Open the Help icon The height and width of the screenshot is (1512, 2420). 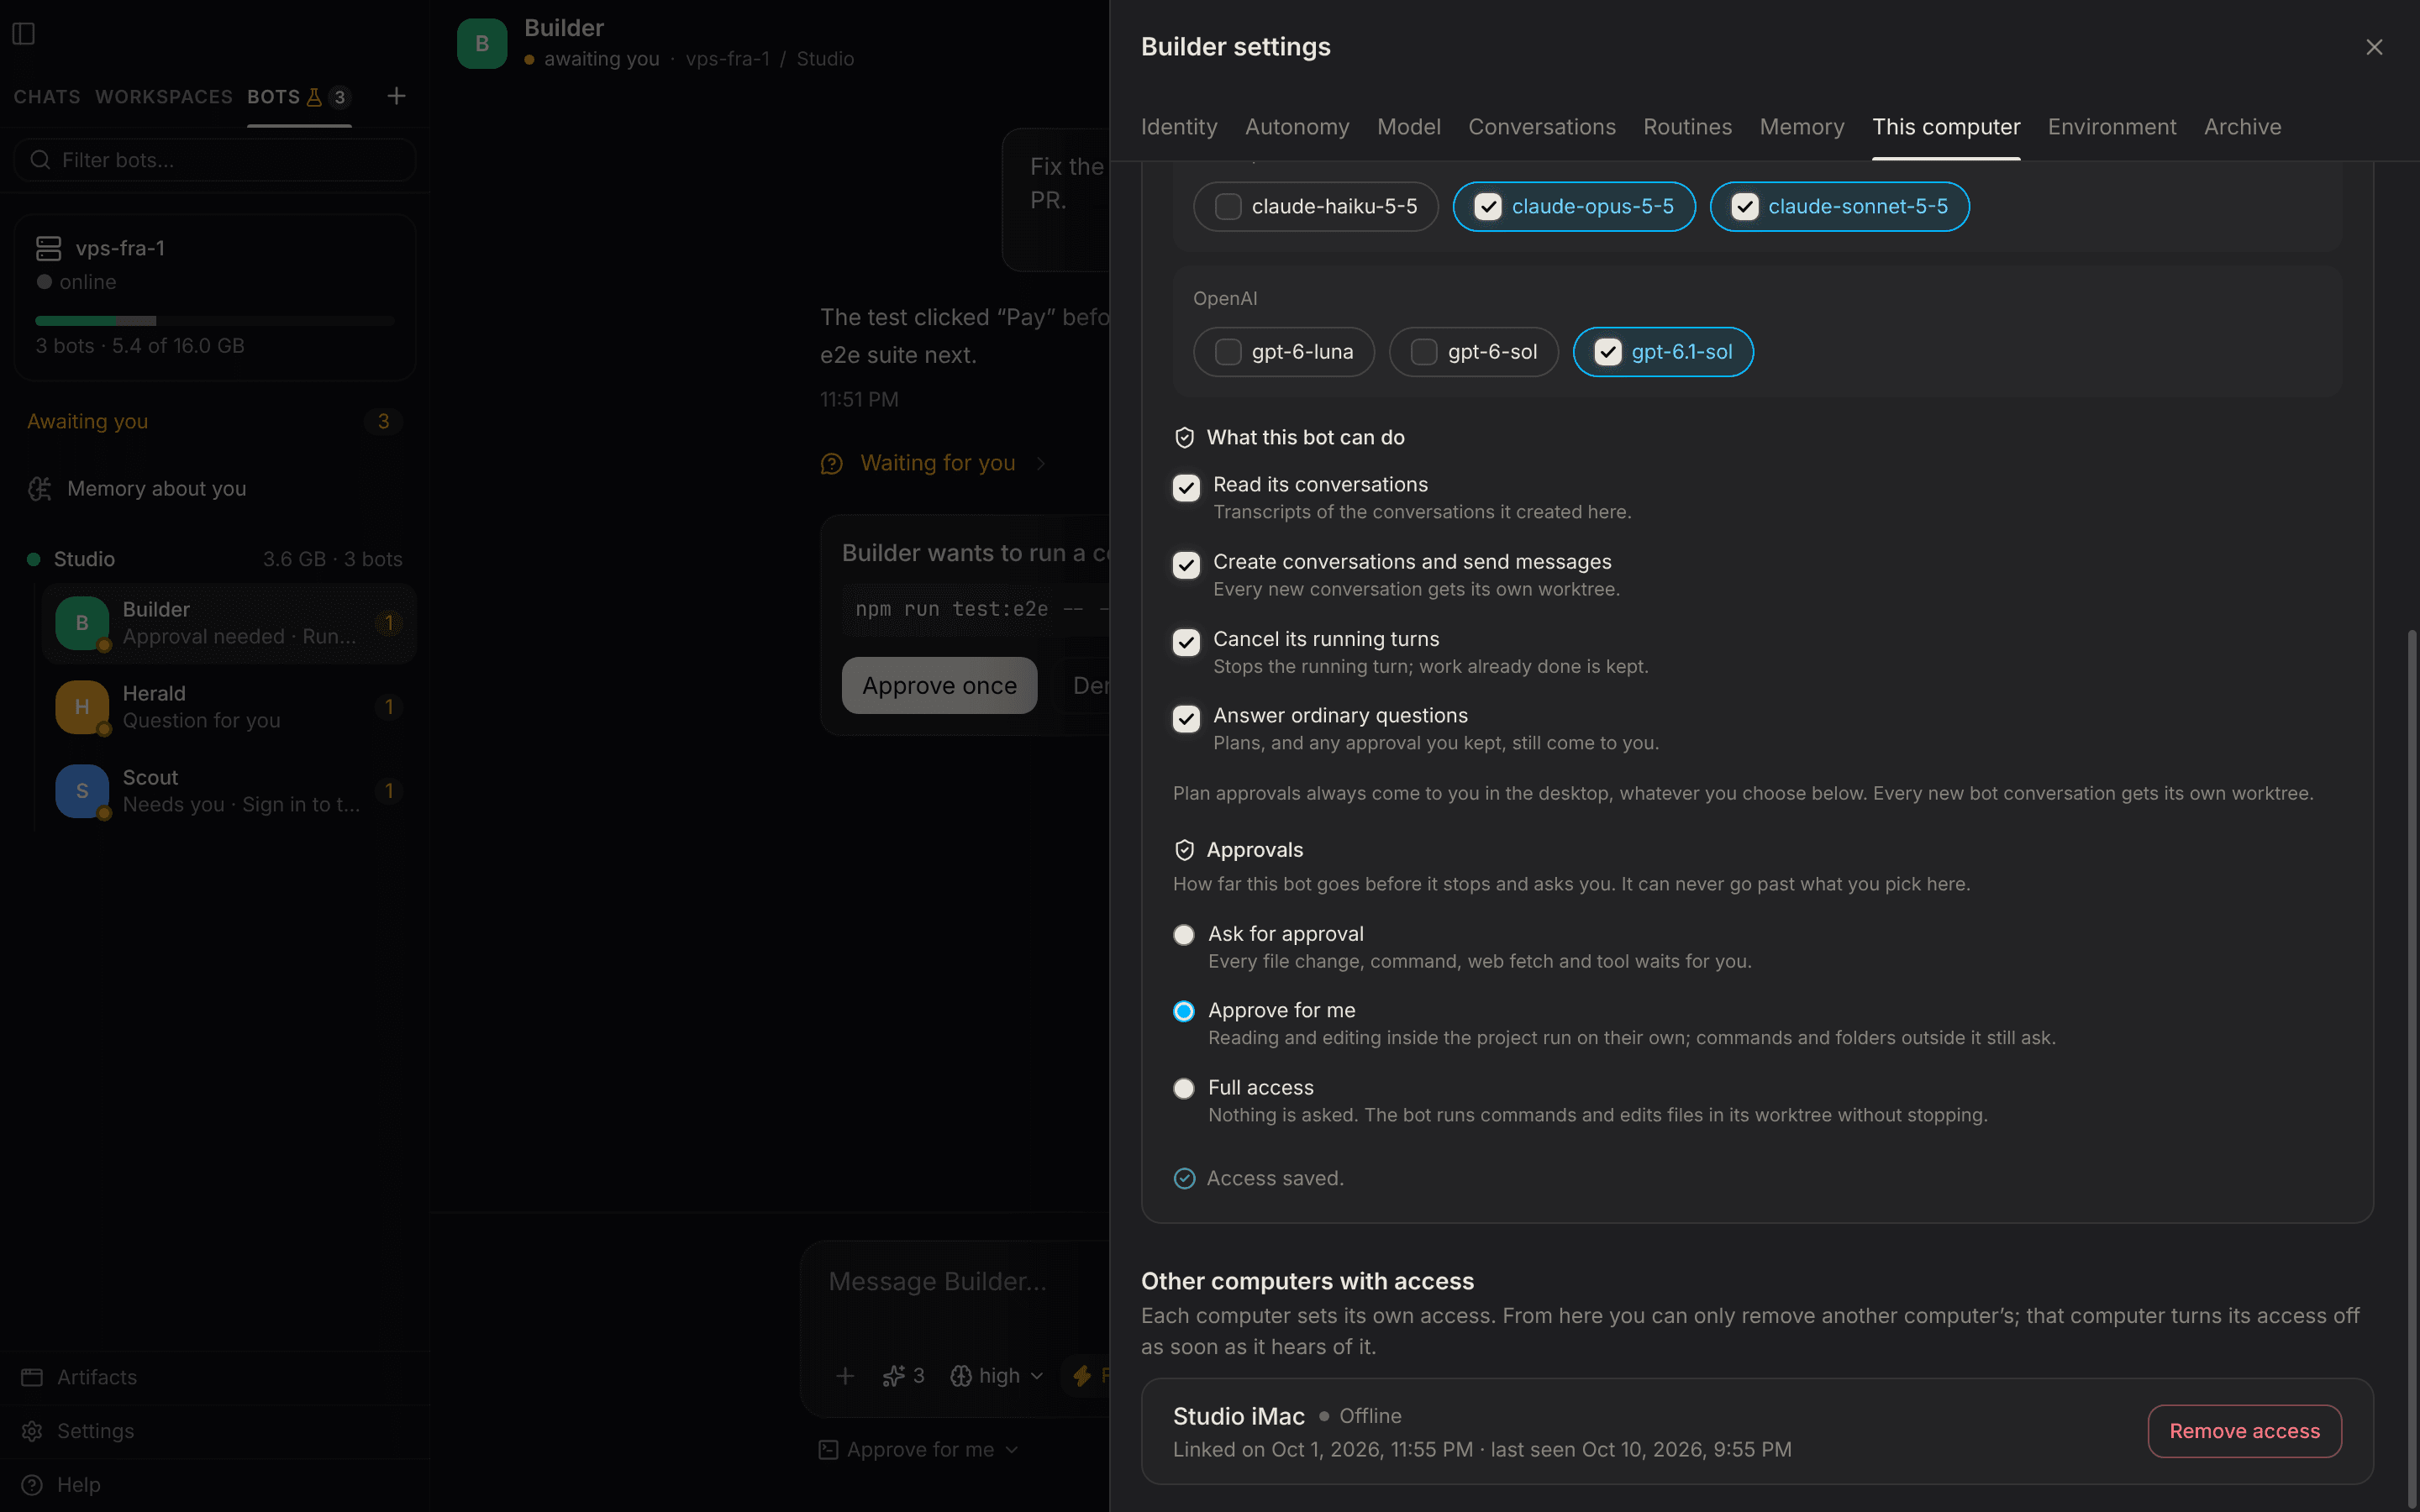pyautogui.click(x=32, y=1485)
